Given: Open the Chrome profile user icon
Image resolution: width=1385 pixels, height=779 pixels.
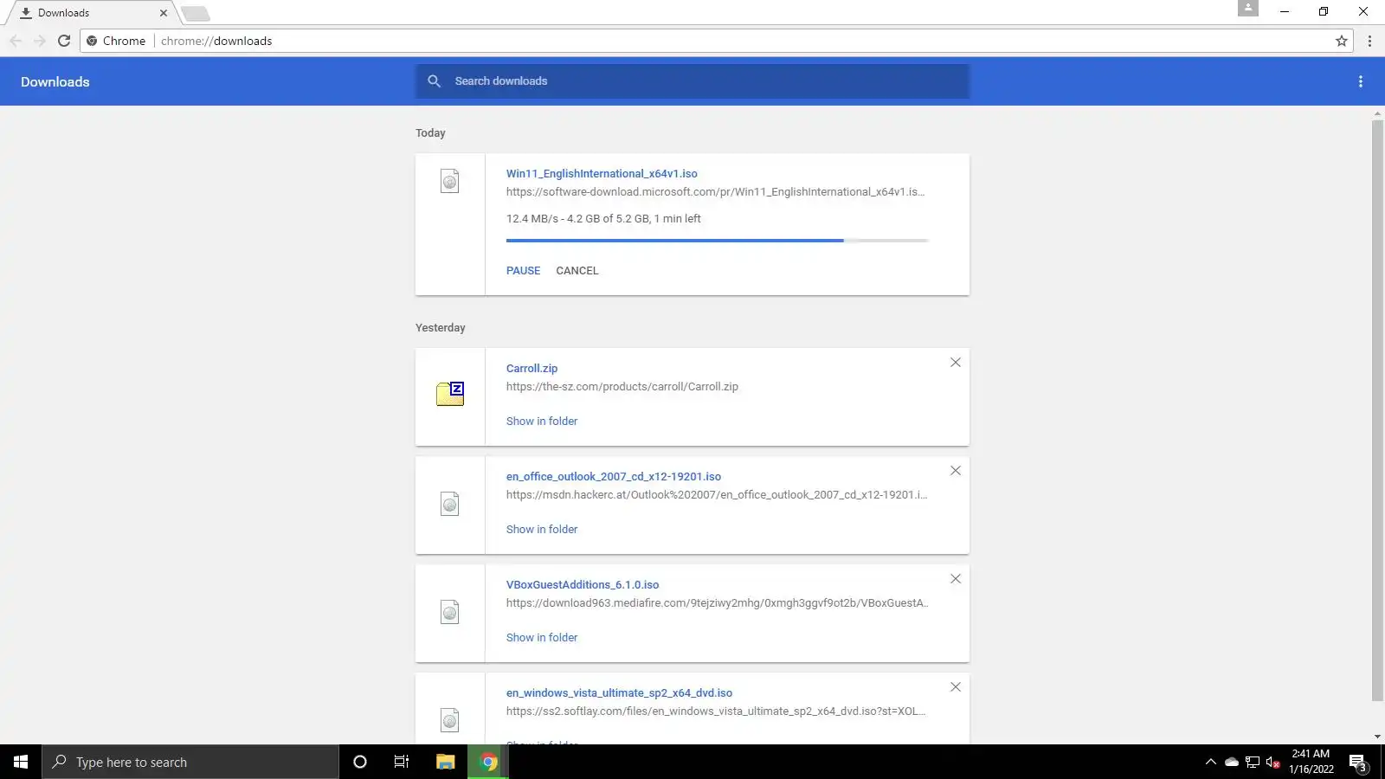Looking at the screenshot, I should pos(1248,8).
